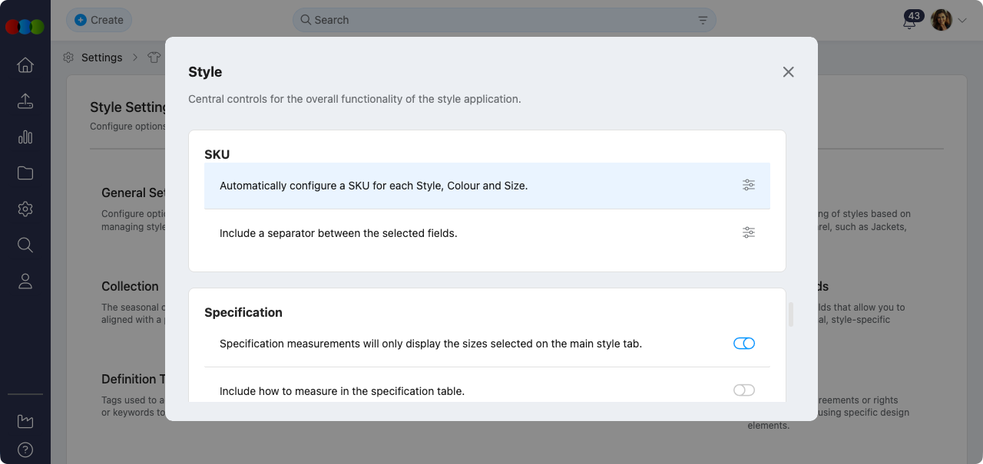983x464 pixels.
Task: Click the upload icon in sidebar
Action: 25,101
